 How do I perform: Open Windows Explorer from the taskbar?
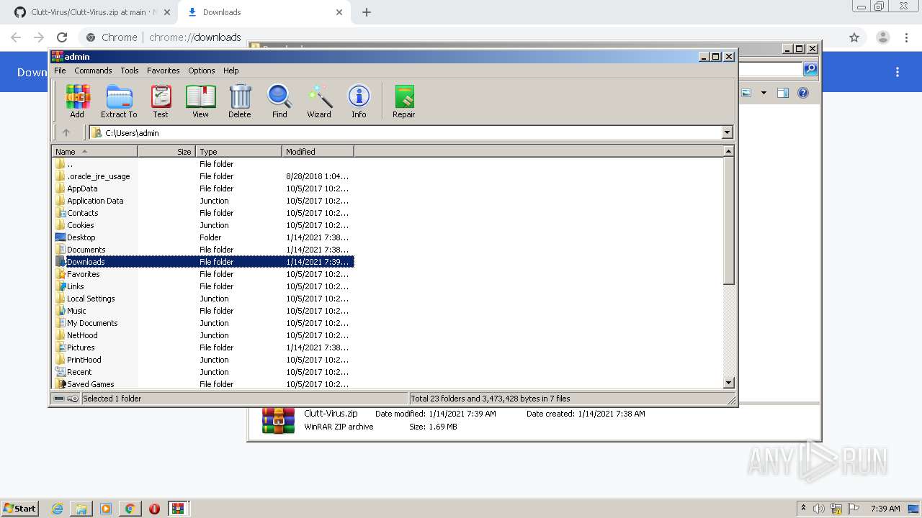pos(81,509)
